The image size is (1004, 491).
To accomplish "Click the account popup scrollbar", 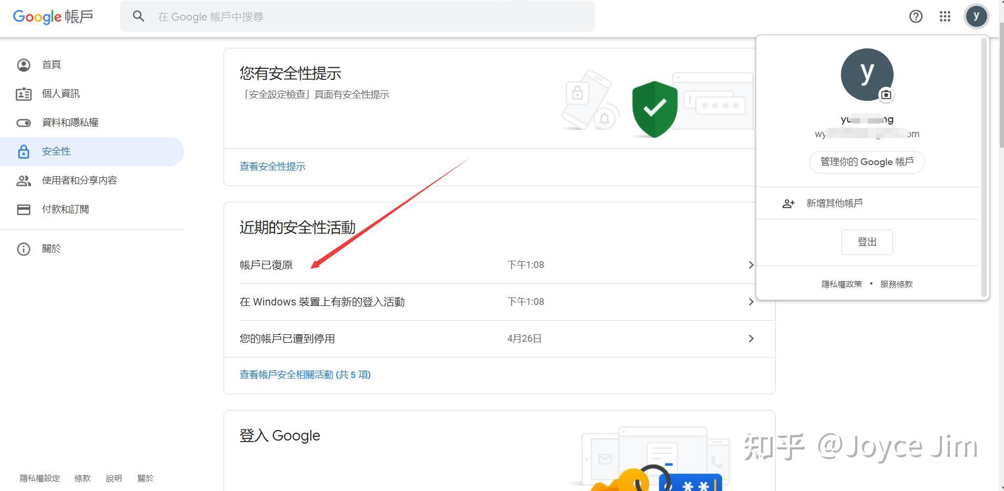I will pos(983,167).
